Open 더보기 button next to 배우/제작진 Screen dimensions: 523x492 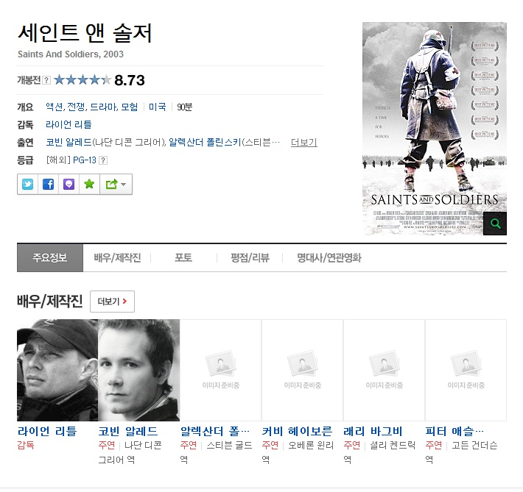coord(113,302)
